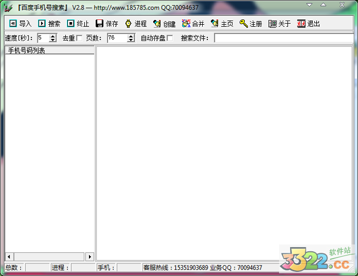This screenshot has height=276, width=358.
Task: Click the large results text area
Action: point(224,154)
